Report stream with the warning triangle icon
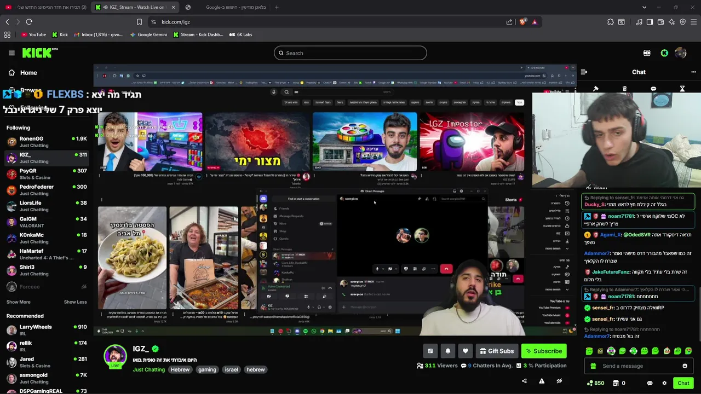The image size is (701, 394). [x=542, y=381]
